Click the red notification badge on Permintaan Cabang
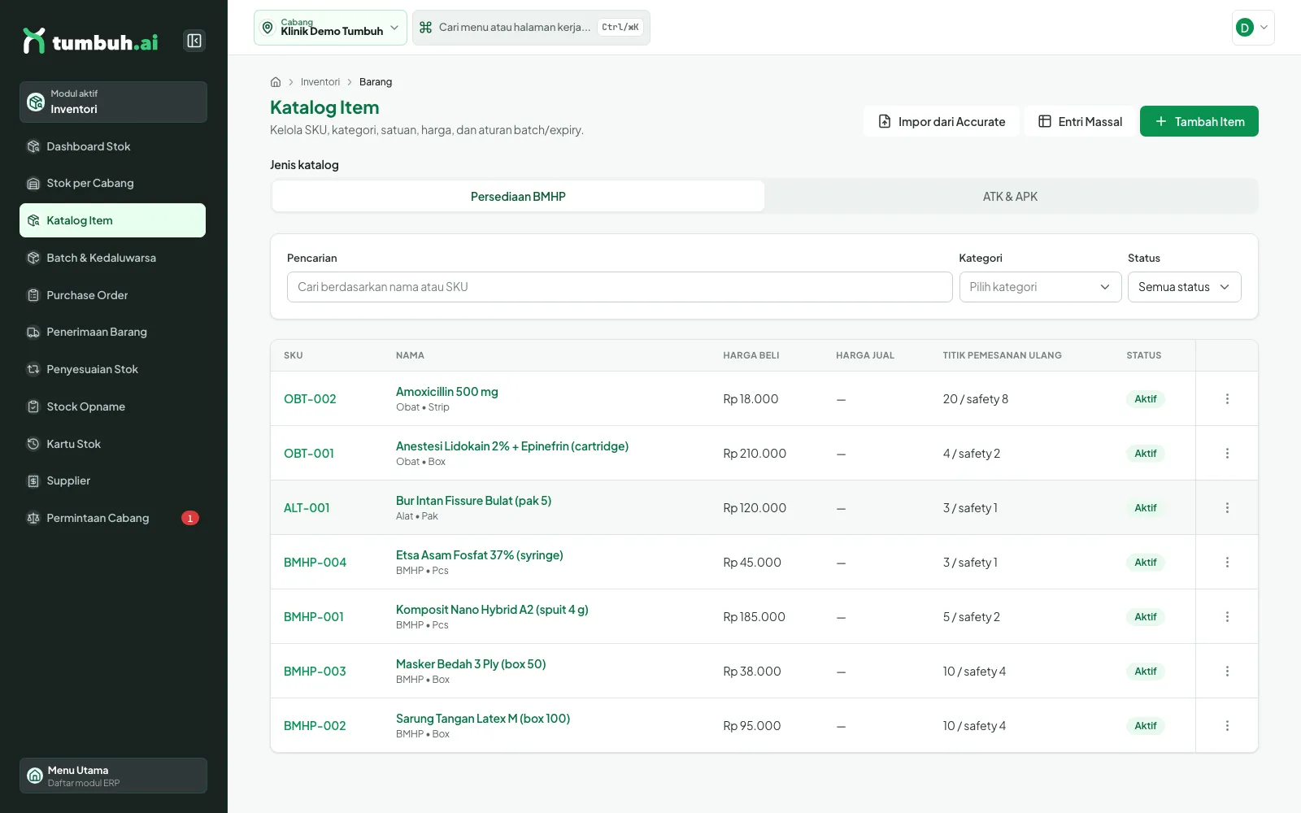 click(x=190, y=518)
